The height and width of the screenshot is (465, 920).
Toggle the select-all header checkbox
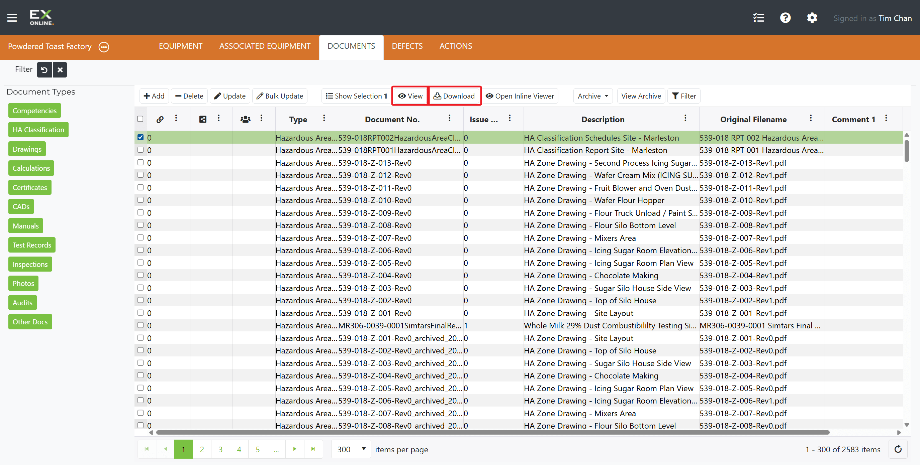click(141, 119)
